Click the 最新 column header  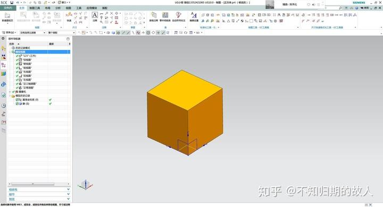(51, 44)
